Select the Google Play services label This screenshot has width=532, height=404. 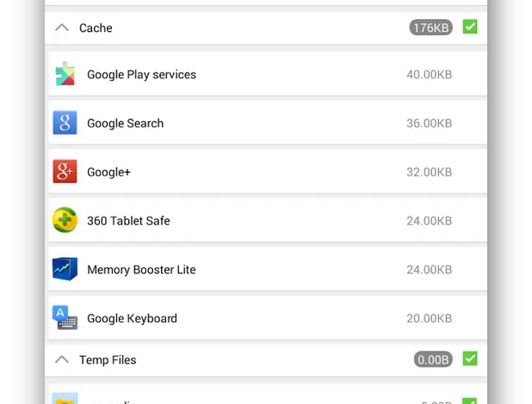coord(141,75)
